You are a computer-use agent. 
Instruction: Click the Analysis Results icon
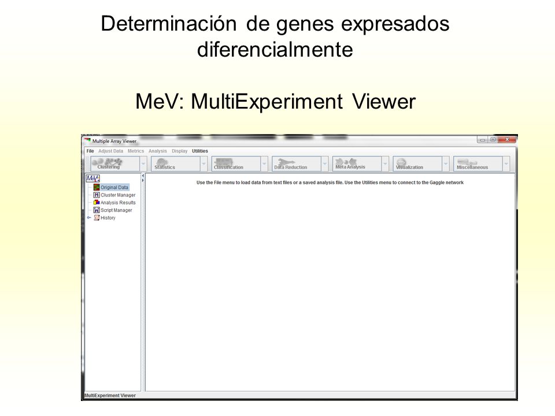[97, 202]
